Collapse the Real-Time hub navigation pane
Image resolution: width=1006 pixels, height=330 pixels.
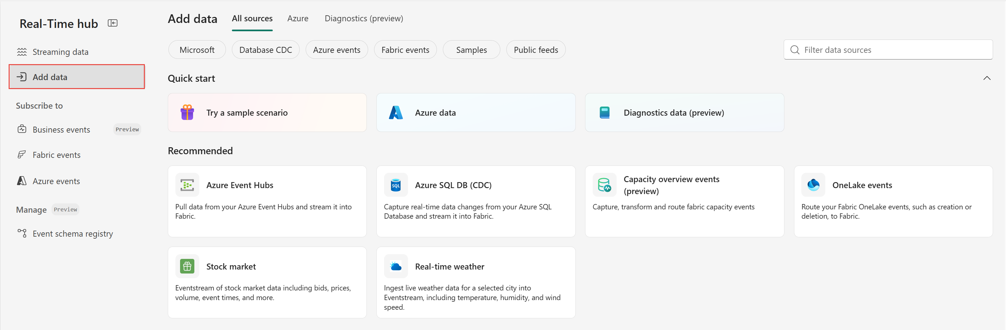[x=113, y=24]
